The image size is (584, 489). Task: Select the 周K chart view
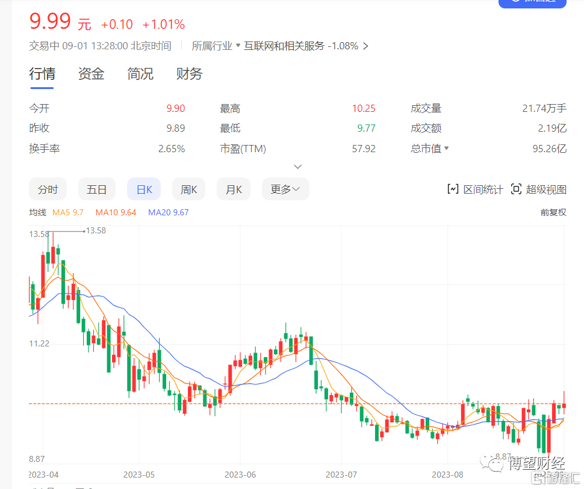188,189
